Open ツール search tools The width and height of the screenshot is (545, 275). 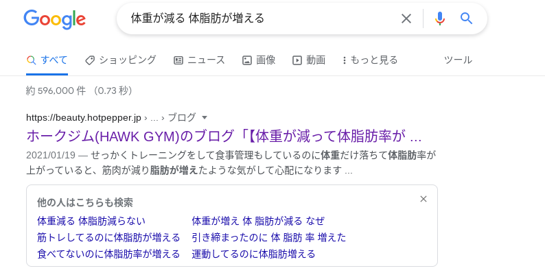pos(458,60)
